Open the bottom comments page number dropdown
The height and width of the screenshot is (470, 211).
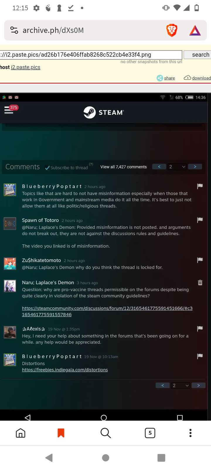point(181,385)
